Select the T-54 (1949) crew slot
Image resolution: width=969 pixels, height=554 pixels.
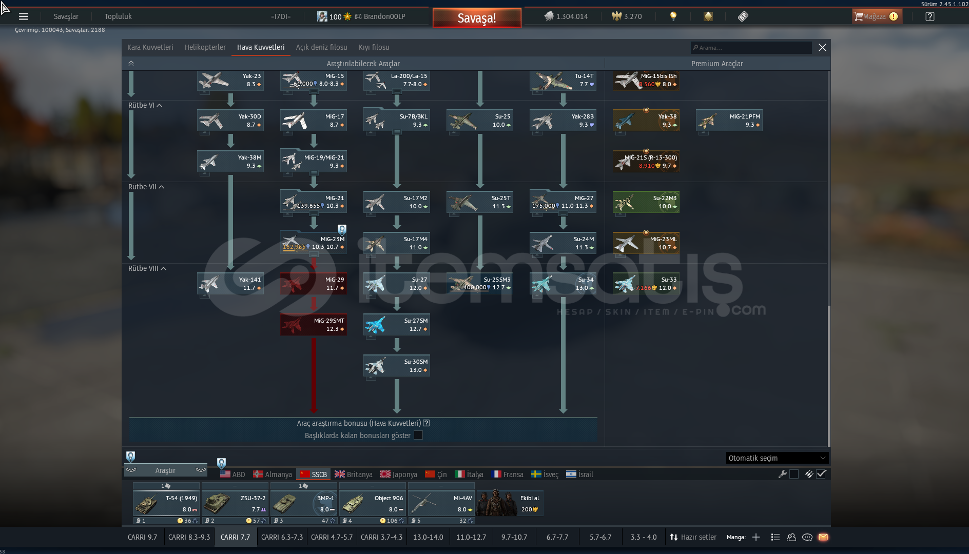coord(166,503)
